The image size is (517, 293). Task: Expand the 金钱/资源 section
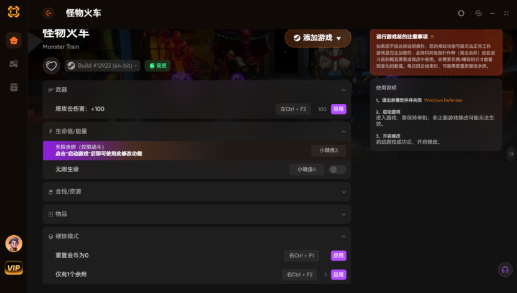[343, 192]
